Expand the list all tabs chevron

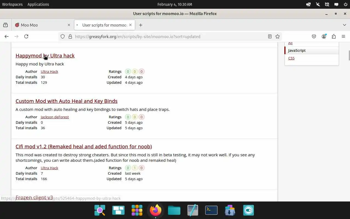[344, 25]
